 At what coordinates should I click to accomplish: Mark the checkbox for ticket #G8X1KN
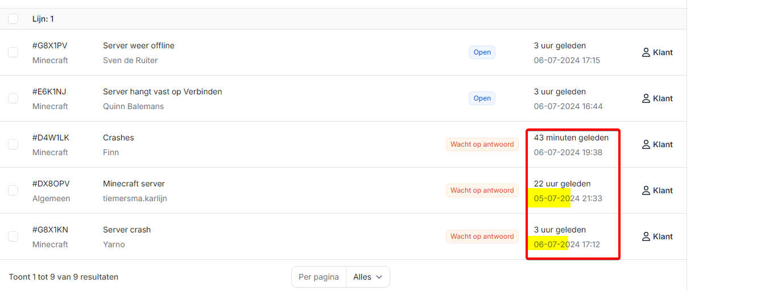(x=13, y=236)
